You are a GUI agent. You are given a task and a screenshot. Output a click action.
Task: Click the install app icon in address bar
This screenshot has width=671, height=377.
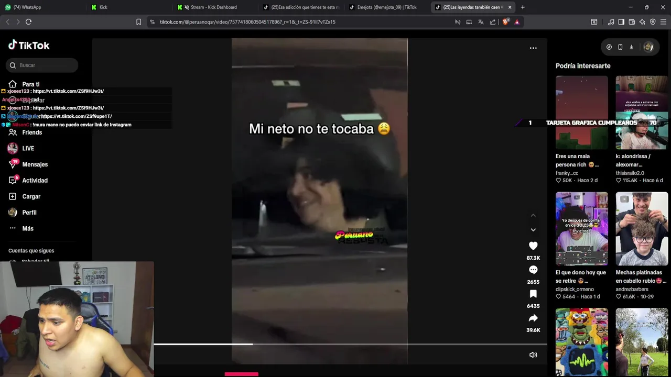469,22
